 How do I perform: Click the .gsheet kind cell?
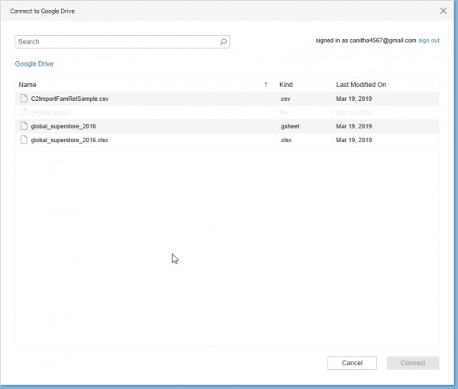[289, 126]
